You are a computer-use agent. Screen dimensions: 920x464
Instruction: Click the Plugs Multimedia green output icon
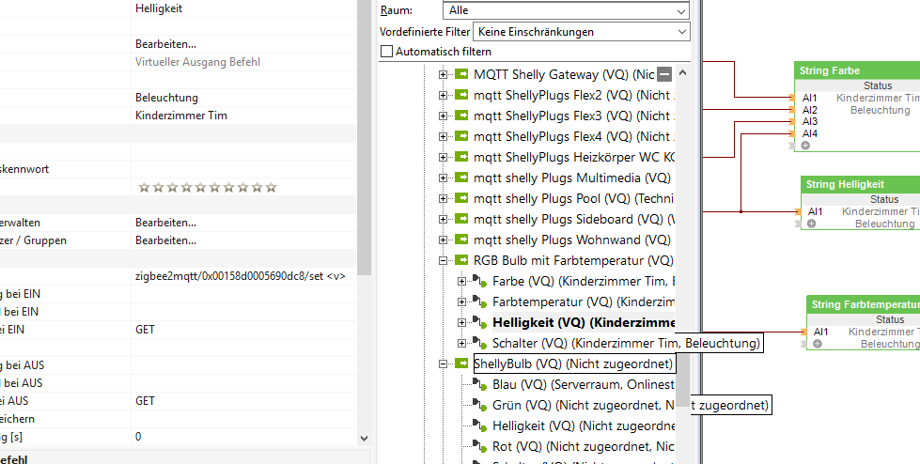(x=461, y=178)
